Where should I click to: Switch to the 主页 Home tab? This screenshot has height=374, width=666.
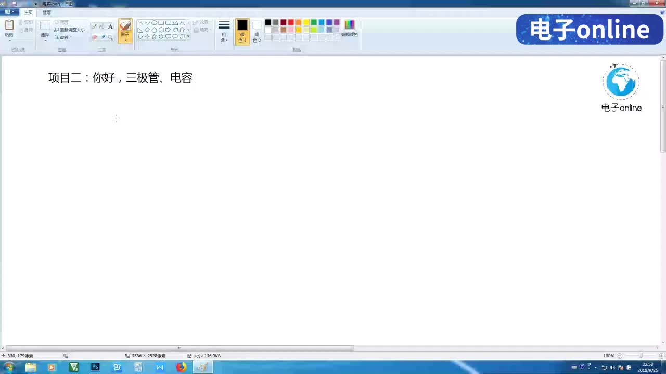tap(28, 12)
